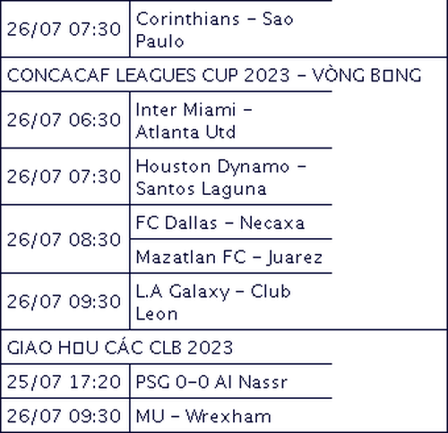This screenshot has height=433, width=448.
Task: Select the Mazatlan FC – Juarez match
Action: pos(231,256)
